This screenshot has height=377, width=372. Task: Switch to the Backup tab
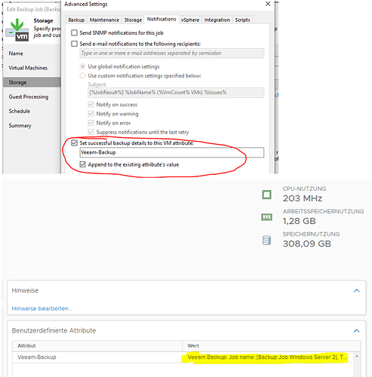click(76, 20)
